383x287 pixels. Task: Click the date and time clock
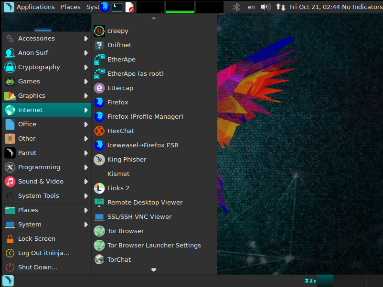click(x=315, y=7)
